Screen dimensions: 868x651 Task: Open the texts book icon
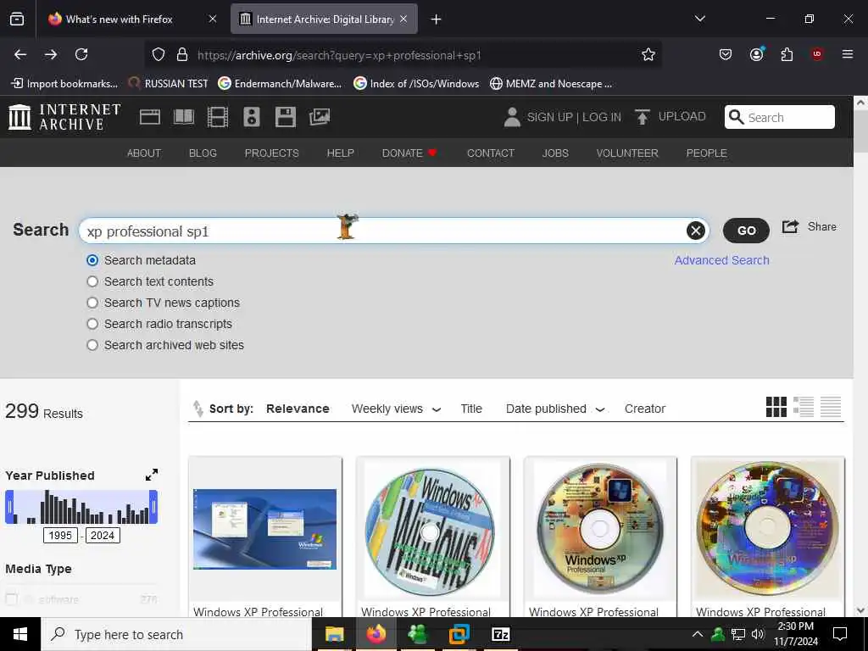184,117
